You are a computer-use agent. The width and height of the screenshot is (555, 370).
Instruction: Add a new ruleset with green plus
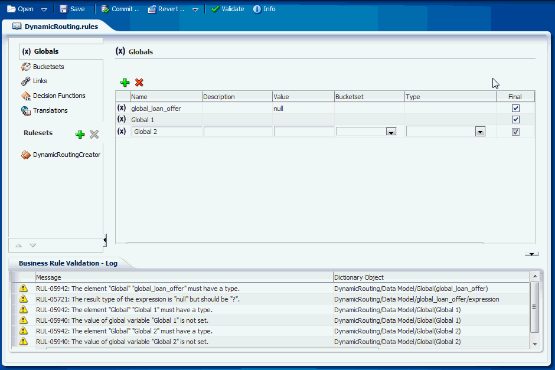tap(80, 134)
